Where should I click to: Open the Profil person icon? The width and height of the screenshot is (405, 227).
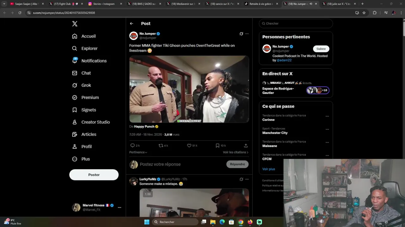[75, 147]
